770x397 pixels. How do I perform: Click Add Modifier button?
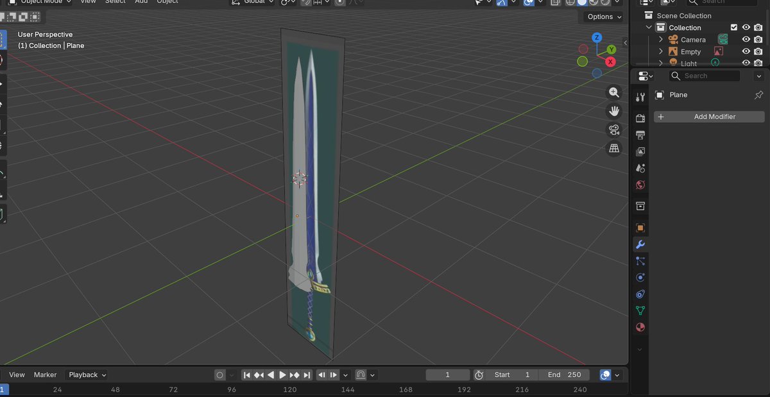[x=709, y=117]
